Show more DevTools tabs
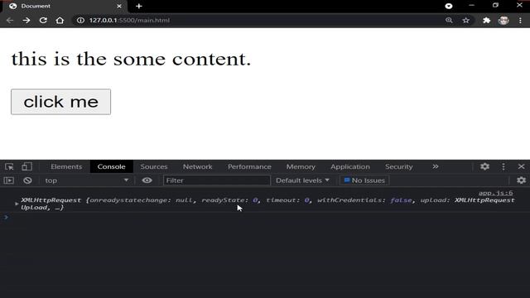 (436, 166)
